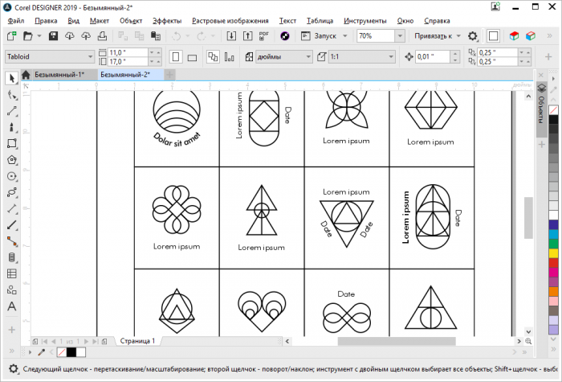Viewport: 562px width, 382px height.
Task: Select the Rectangle tool in the toolbox
Action: 11,143
